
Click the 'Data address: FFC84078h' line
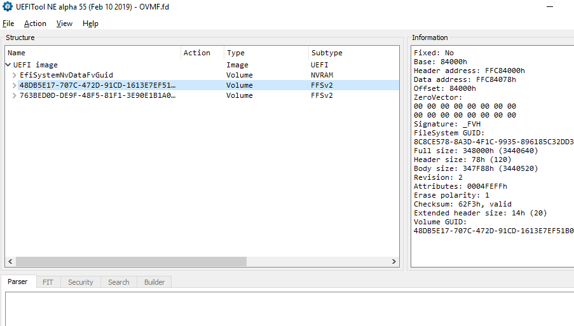coord(465,79)
